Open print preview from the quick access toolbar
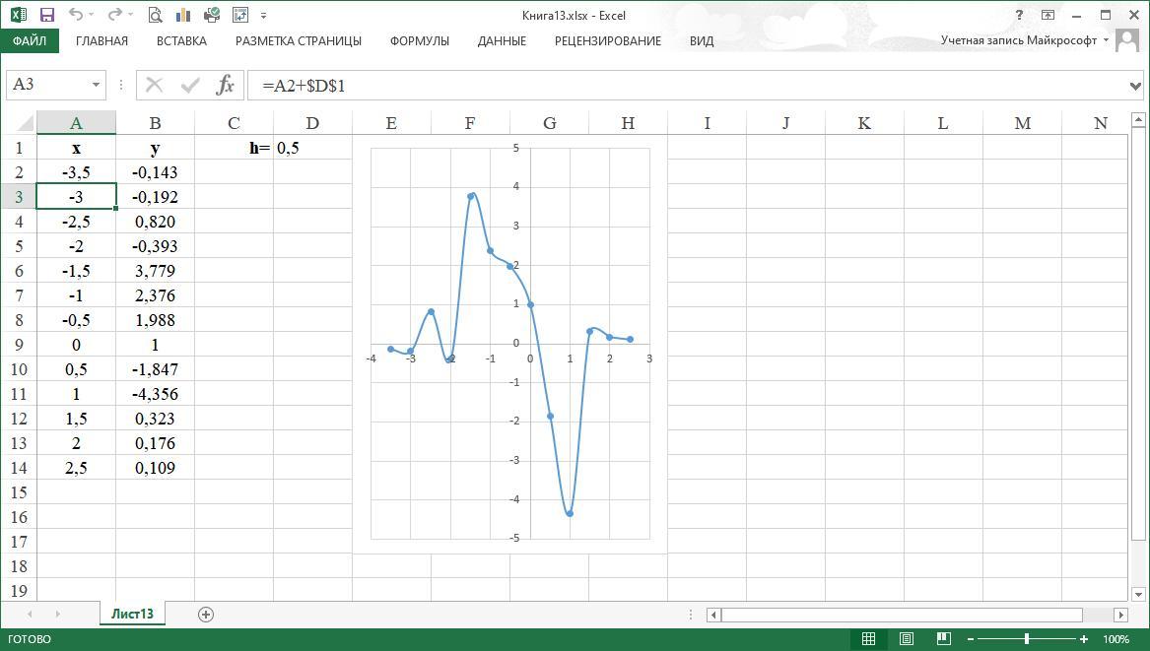This screenshot has height=651, width=1150. click(155, 15)
